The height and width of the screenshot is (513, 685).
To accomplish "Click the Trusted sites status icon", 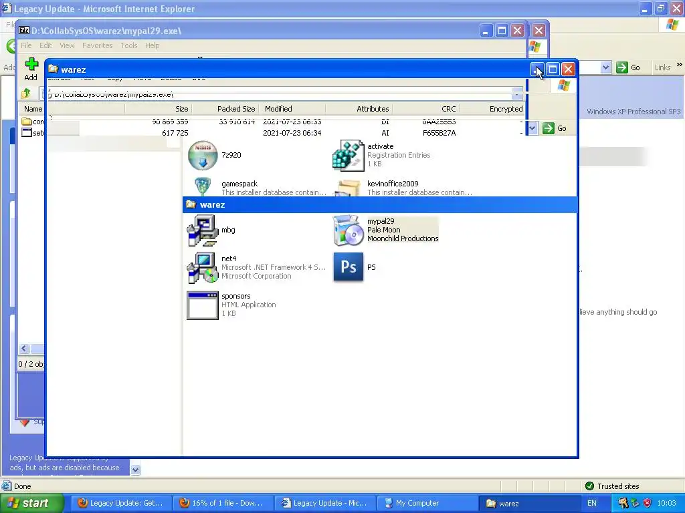I will (x=589, y=486).
